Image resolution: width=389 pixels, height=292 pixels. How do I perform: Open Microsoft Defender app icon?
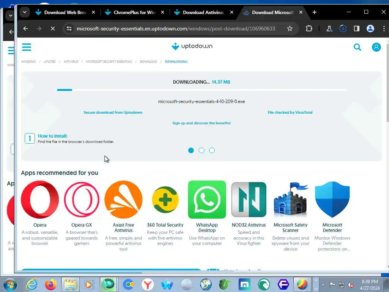tap(332, 199)
